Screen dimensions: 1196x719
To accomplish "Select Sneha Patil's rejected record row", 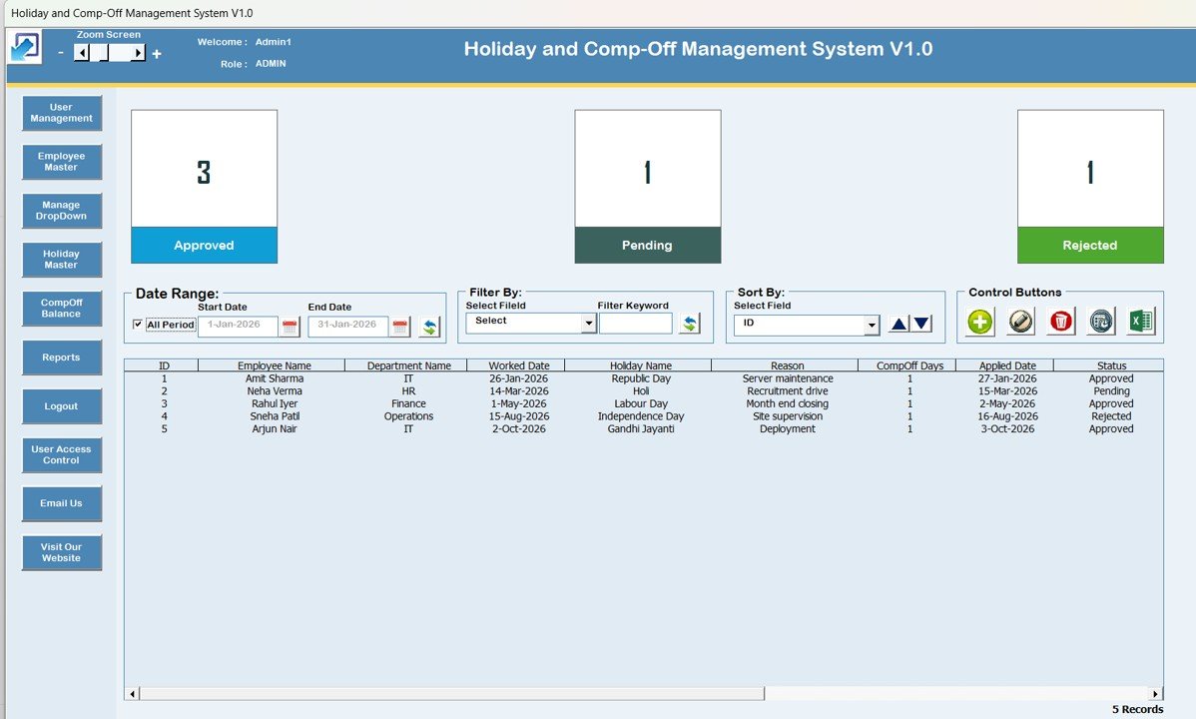I will tap(499, 415).
